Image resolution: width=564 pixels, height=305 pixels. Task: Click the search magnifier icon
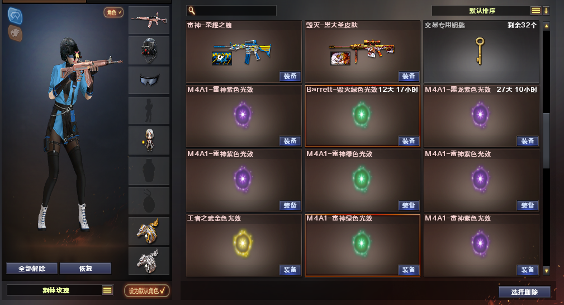point(192,11)
